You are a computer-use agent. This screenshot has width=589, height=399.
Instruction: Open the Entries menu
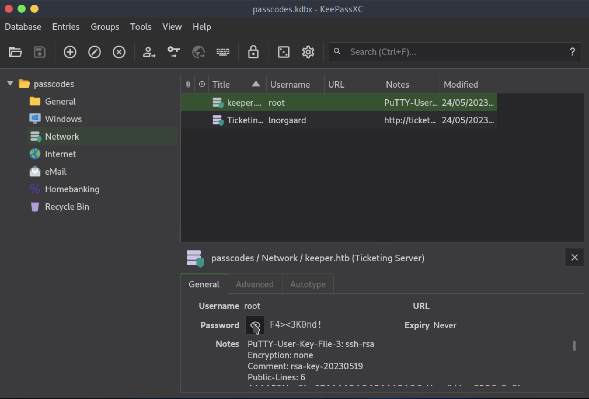(x=66, y=27)
